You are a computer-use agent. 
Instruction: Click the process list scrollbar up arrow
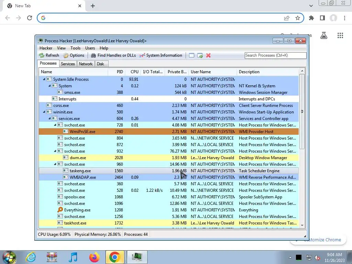(302, 71)
